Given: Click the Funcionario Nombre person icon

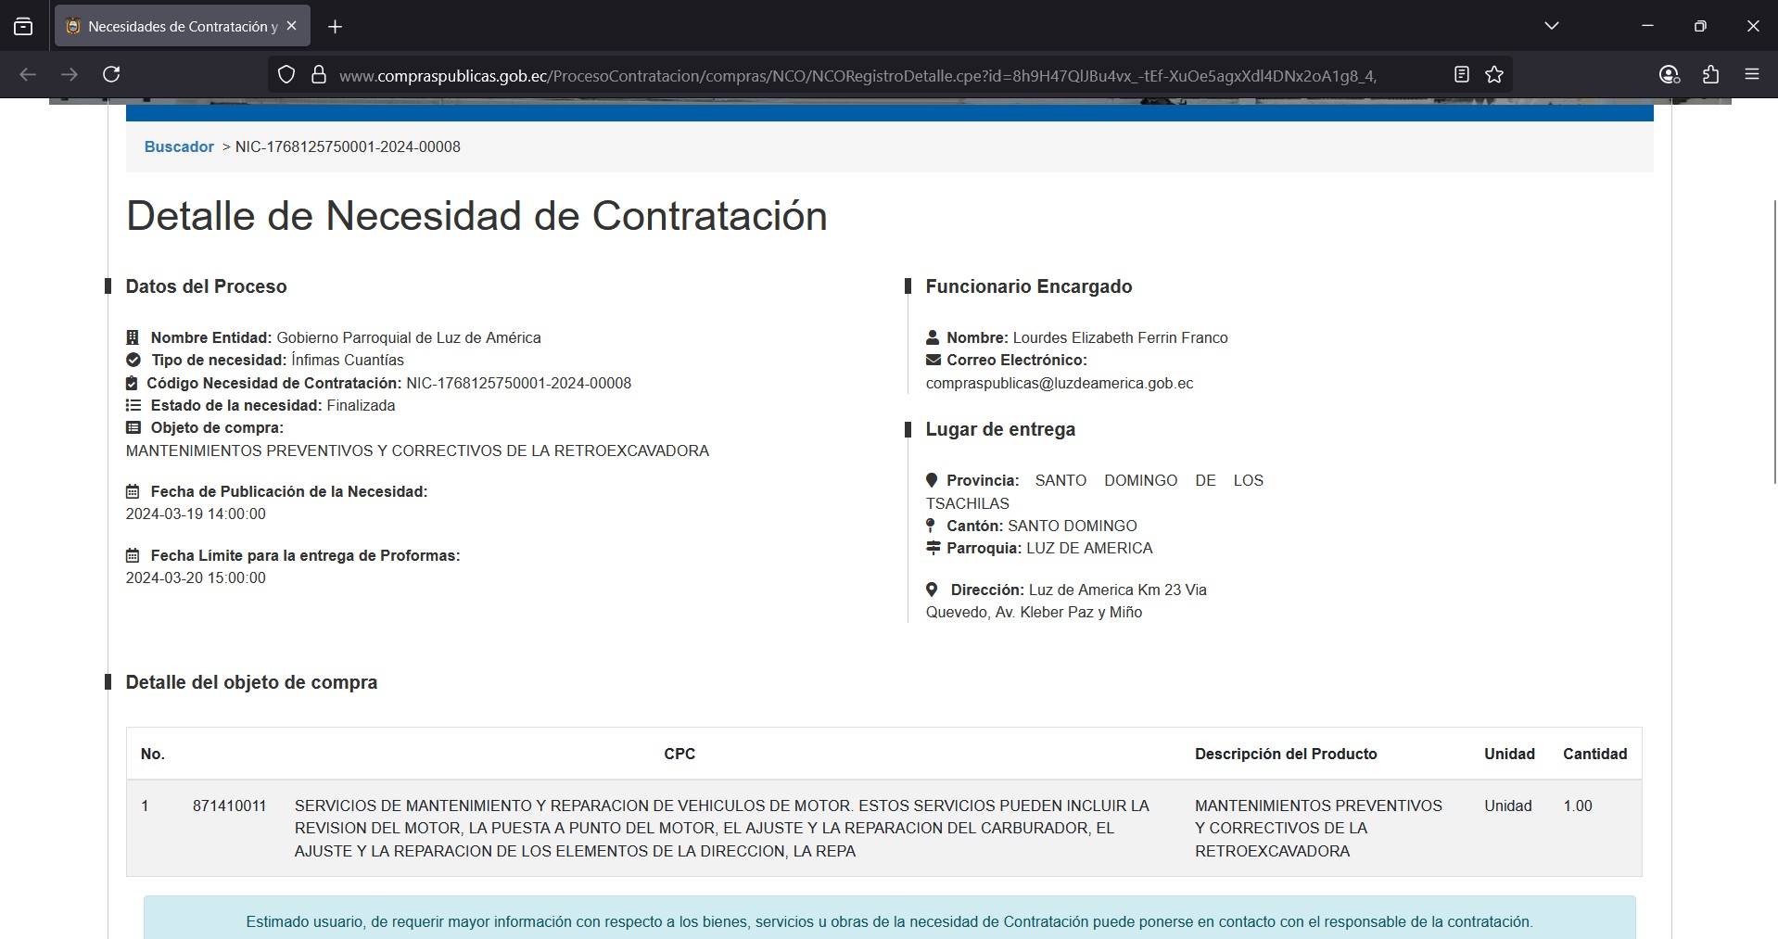Looking at the screenshot, I should coord(933,337).
